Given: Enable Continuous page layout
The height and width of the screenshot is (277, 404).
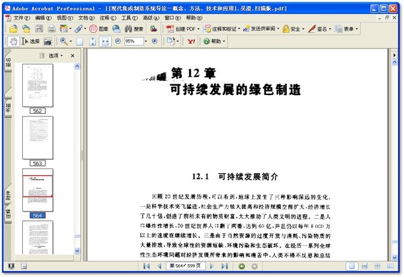Looking at the screenshot, I should click(x=364, y=266).
